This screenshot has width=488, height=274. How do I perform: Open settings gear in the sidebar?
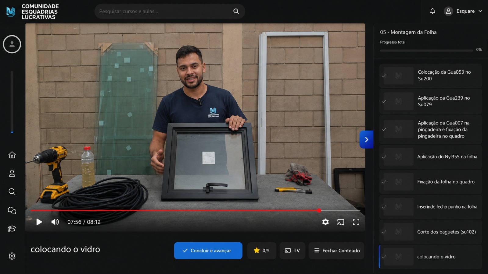click(12, 256)
